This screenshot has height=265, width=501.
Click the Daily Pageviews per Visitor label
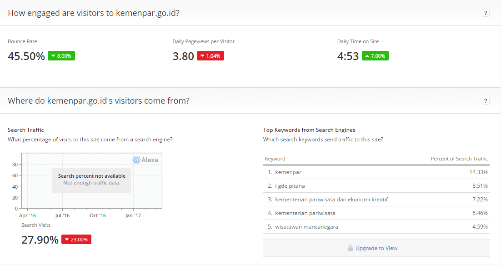click(204, 41)
